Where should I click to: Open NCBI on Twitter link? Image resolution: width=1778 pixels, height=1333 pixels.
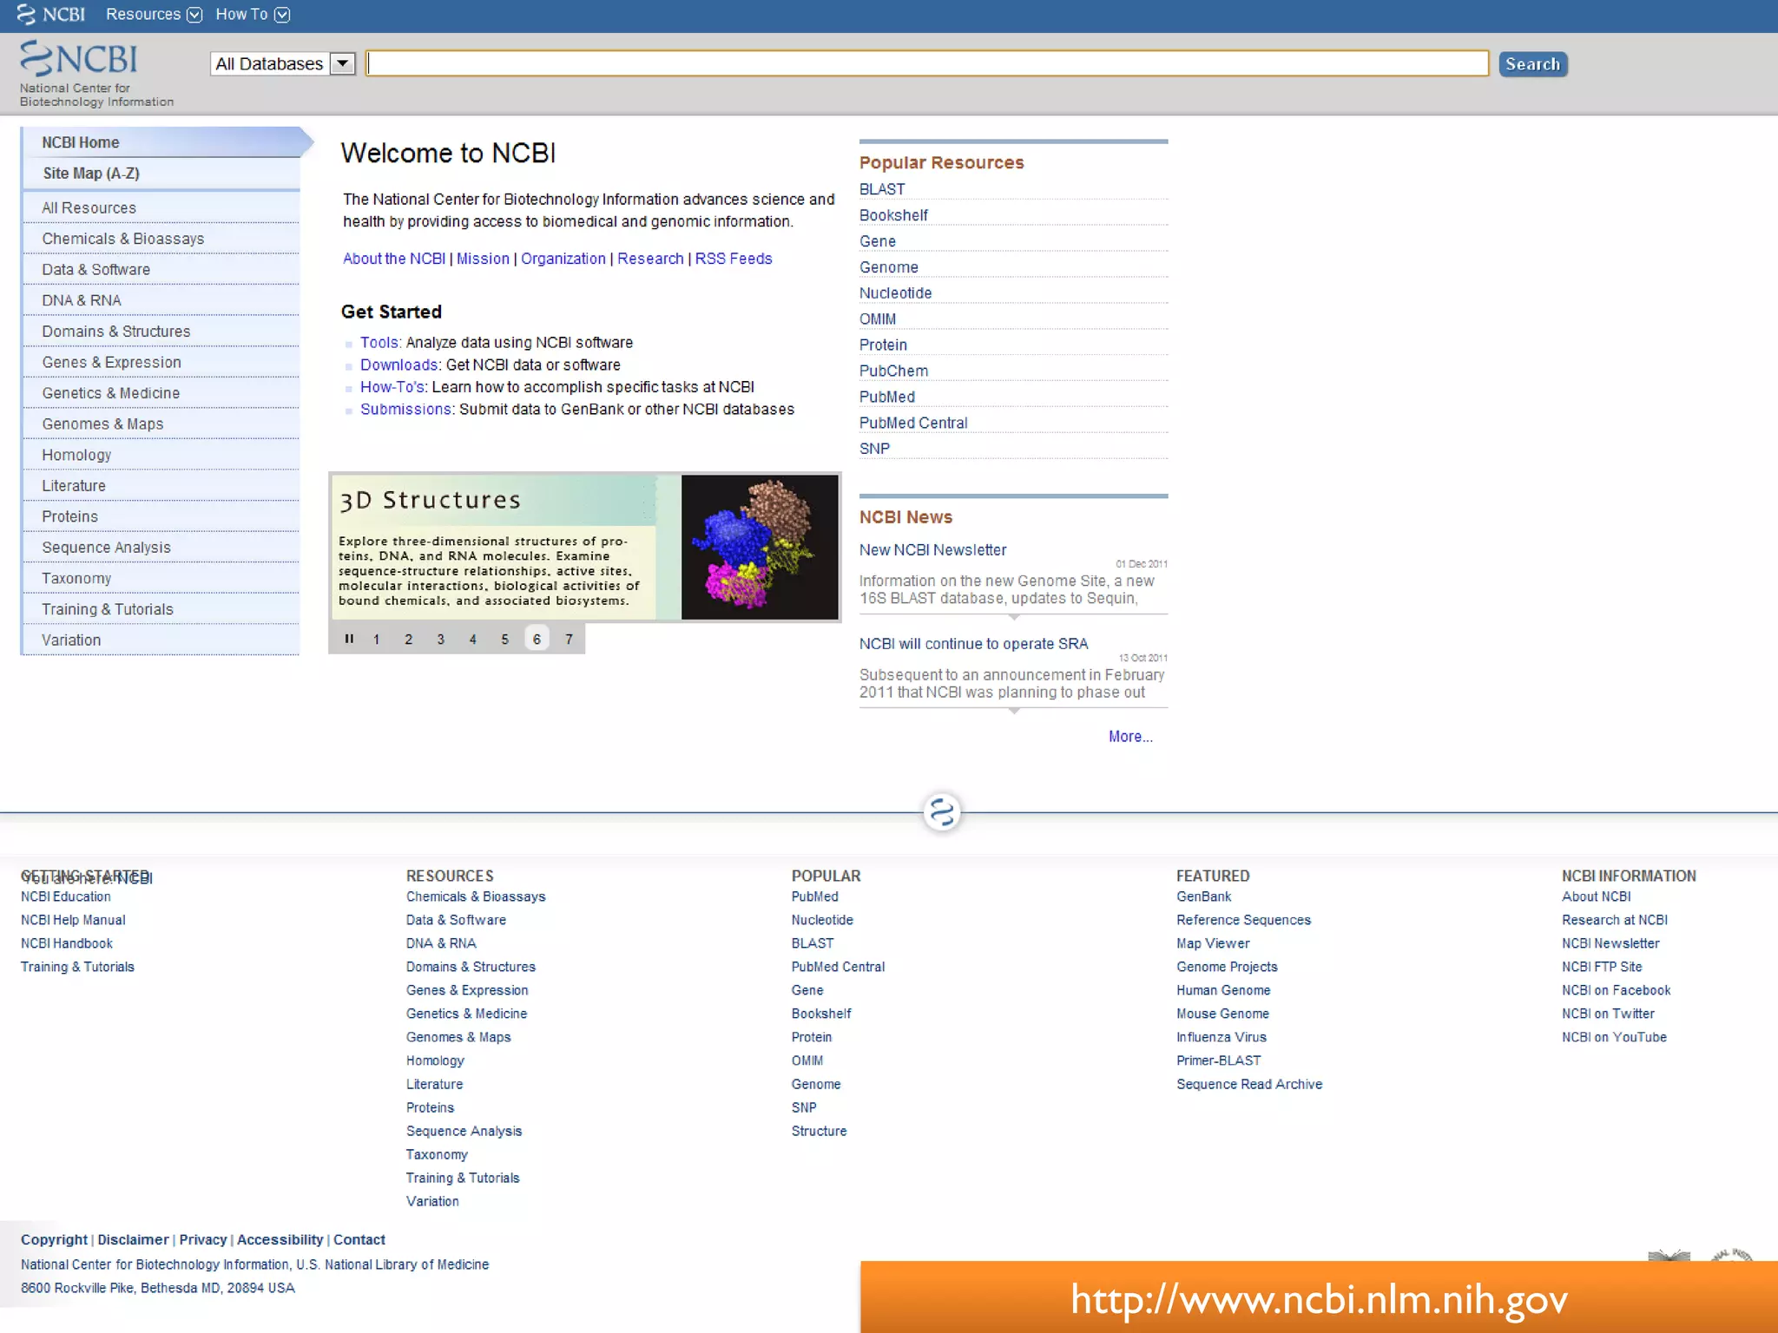pos(1608,1015)
